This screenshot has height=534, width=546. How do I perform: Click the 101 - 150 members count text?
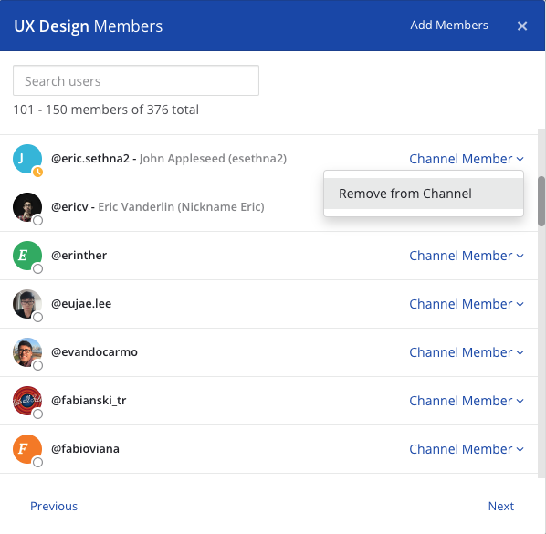tap(106, 110)
